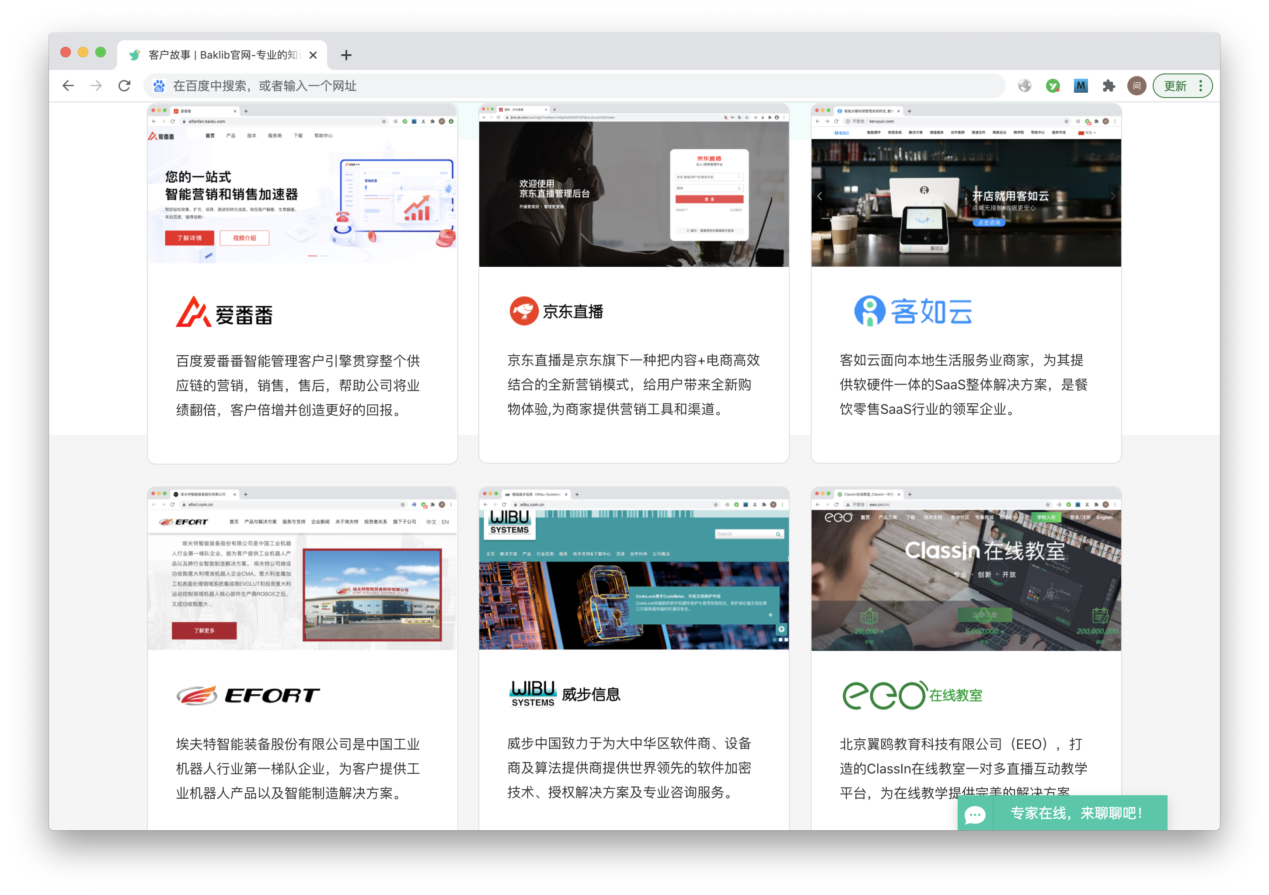Click the EFORT logo
The image size is (1269, 895).
(248, 695)
